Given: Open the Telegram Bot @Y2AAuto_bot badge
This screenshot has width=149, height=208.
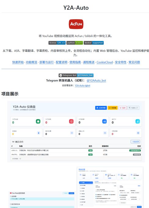Looking at the screenshot, I should pos(76,75).
